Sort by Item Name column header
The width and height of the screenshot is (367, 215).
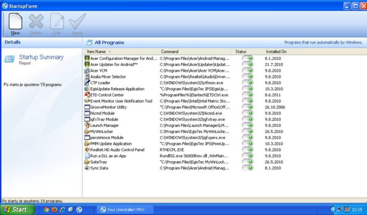click(120, 51)
